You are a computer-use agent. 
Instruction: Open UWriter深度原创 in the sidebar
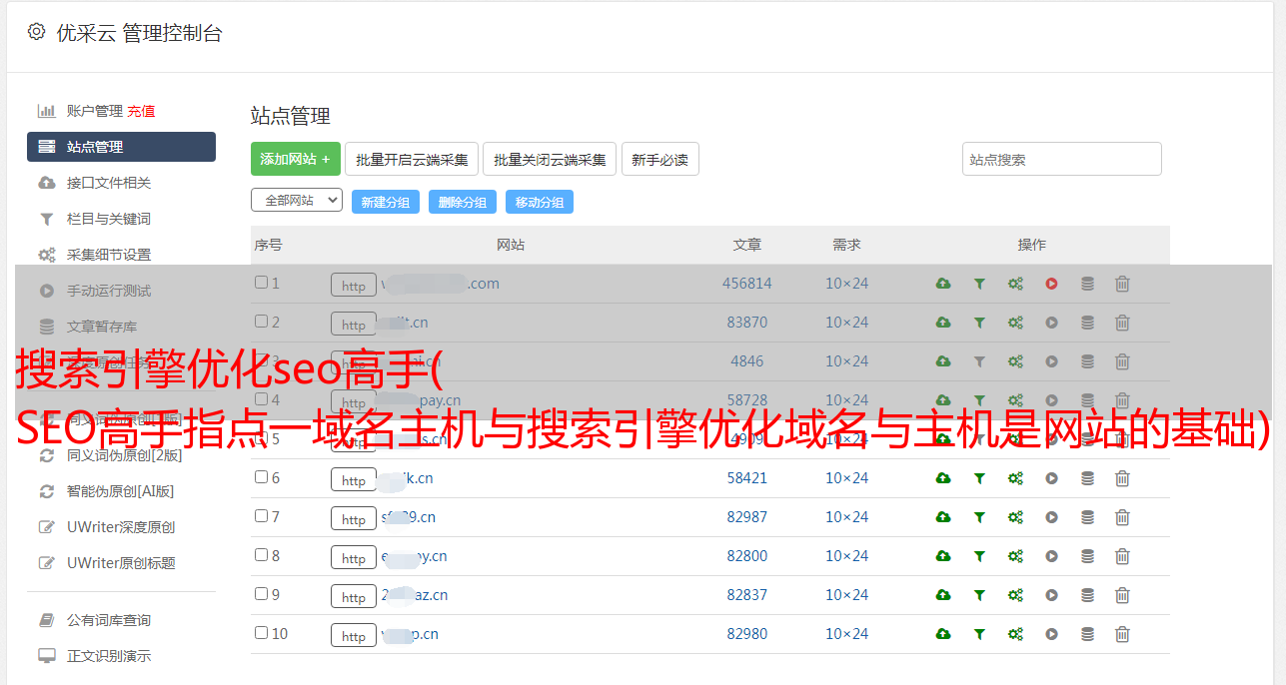(121, 527)
